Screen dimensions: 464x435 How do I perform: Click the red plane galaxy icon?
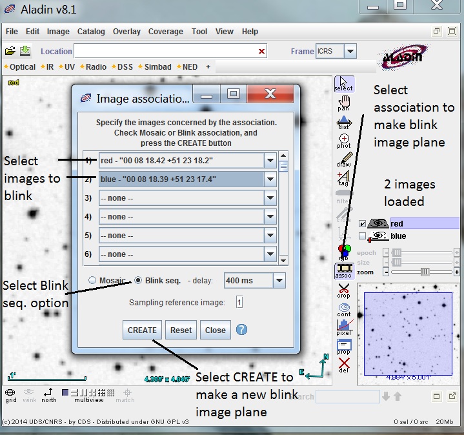(x=378, y=223)
